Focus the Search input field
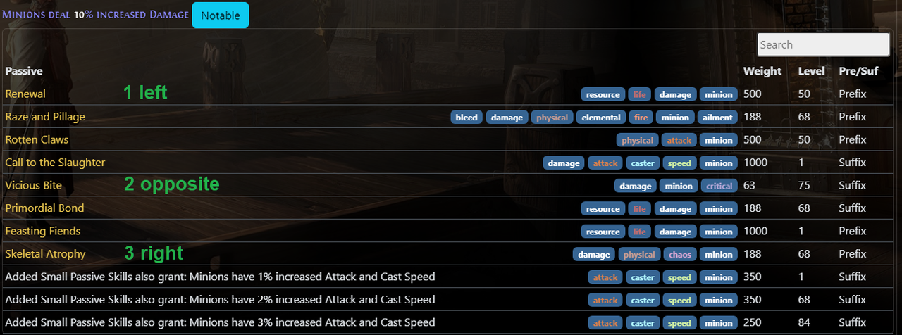The width and height of the screenshot is (902, 335). 823,44
